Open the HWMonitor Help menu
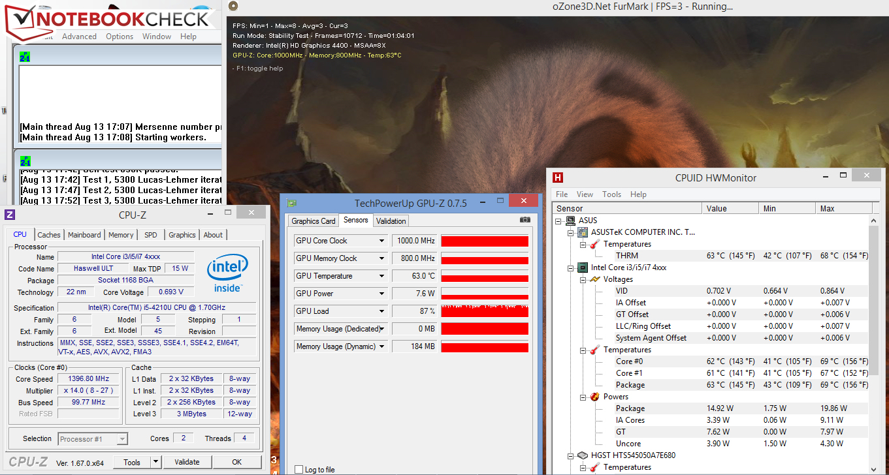This screenshot has height=475, width=889. click(x=639, y=194)
